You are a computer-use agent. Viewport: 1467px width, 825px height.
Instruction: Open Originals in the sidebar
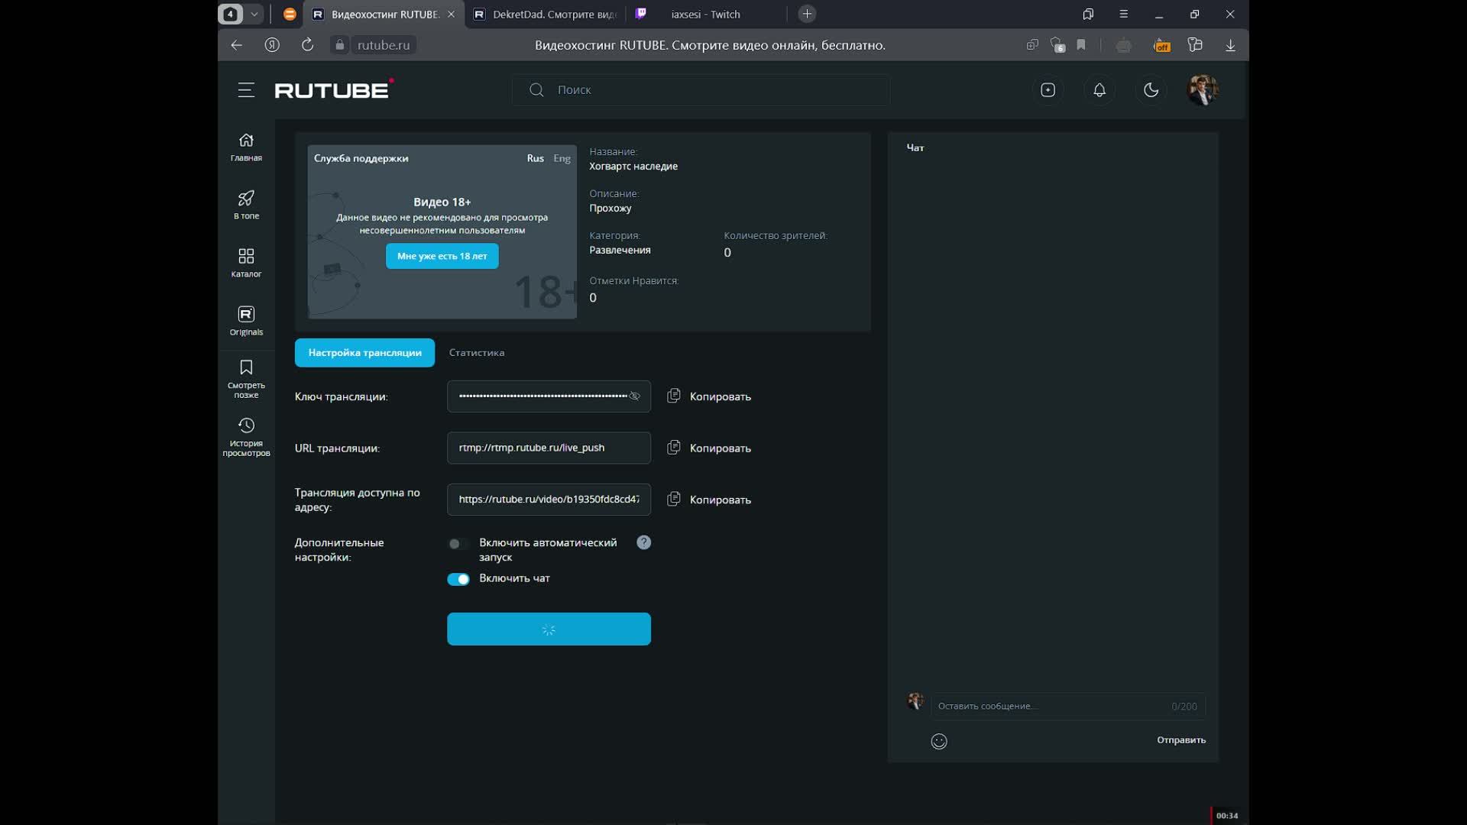tap(246, 321)
